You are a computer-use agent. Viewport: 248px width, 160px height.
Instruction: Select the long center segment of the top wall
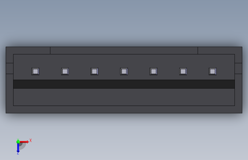pyautogui.click(x=124, y=50)
